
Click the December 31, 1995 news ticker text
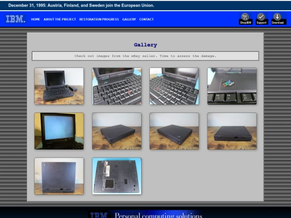81,5
